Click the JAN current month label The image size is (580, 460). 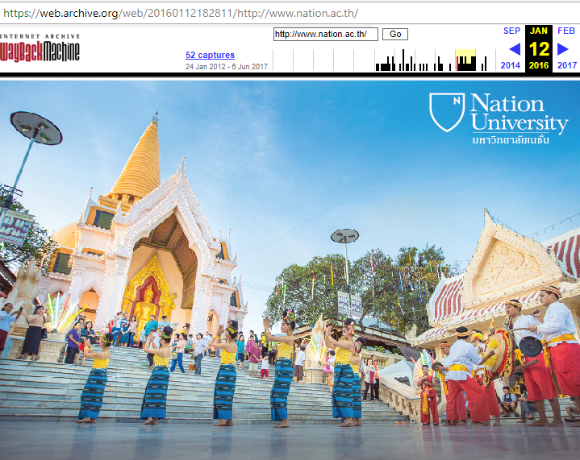tap(539, 31)
